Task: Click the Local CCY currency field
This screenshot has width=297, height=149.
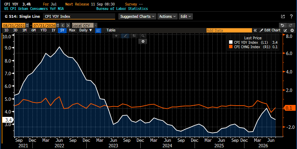Action: 83,25
